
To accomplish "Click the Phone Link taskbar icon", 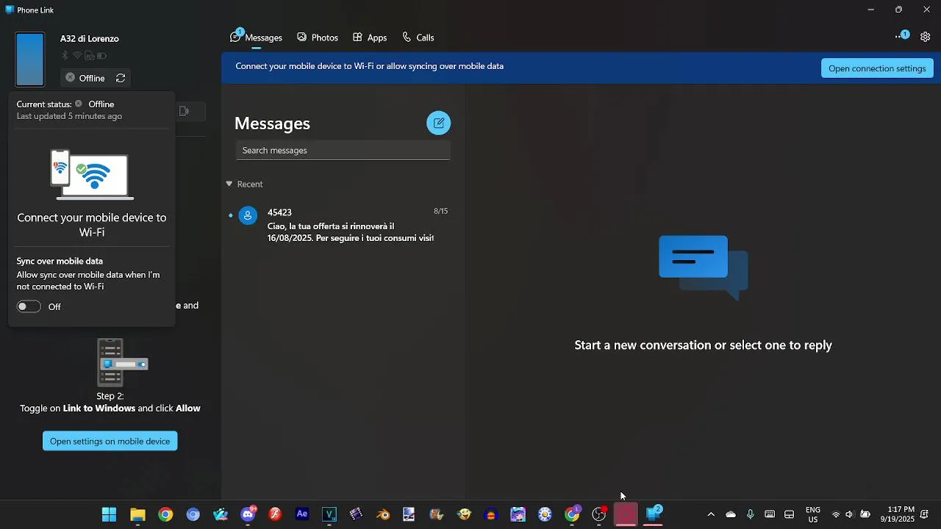I will [654, 514].
